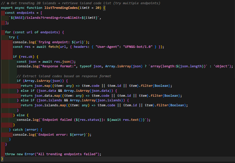Image resolution: width=235 pixels, height=163 pixels.
Task: Click the throw new Error statement
Action: 53,154
